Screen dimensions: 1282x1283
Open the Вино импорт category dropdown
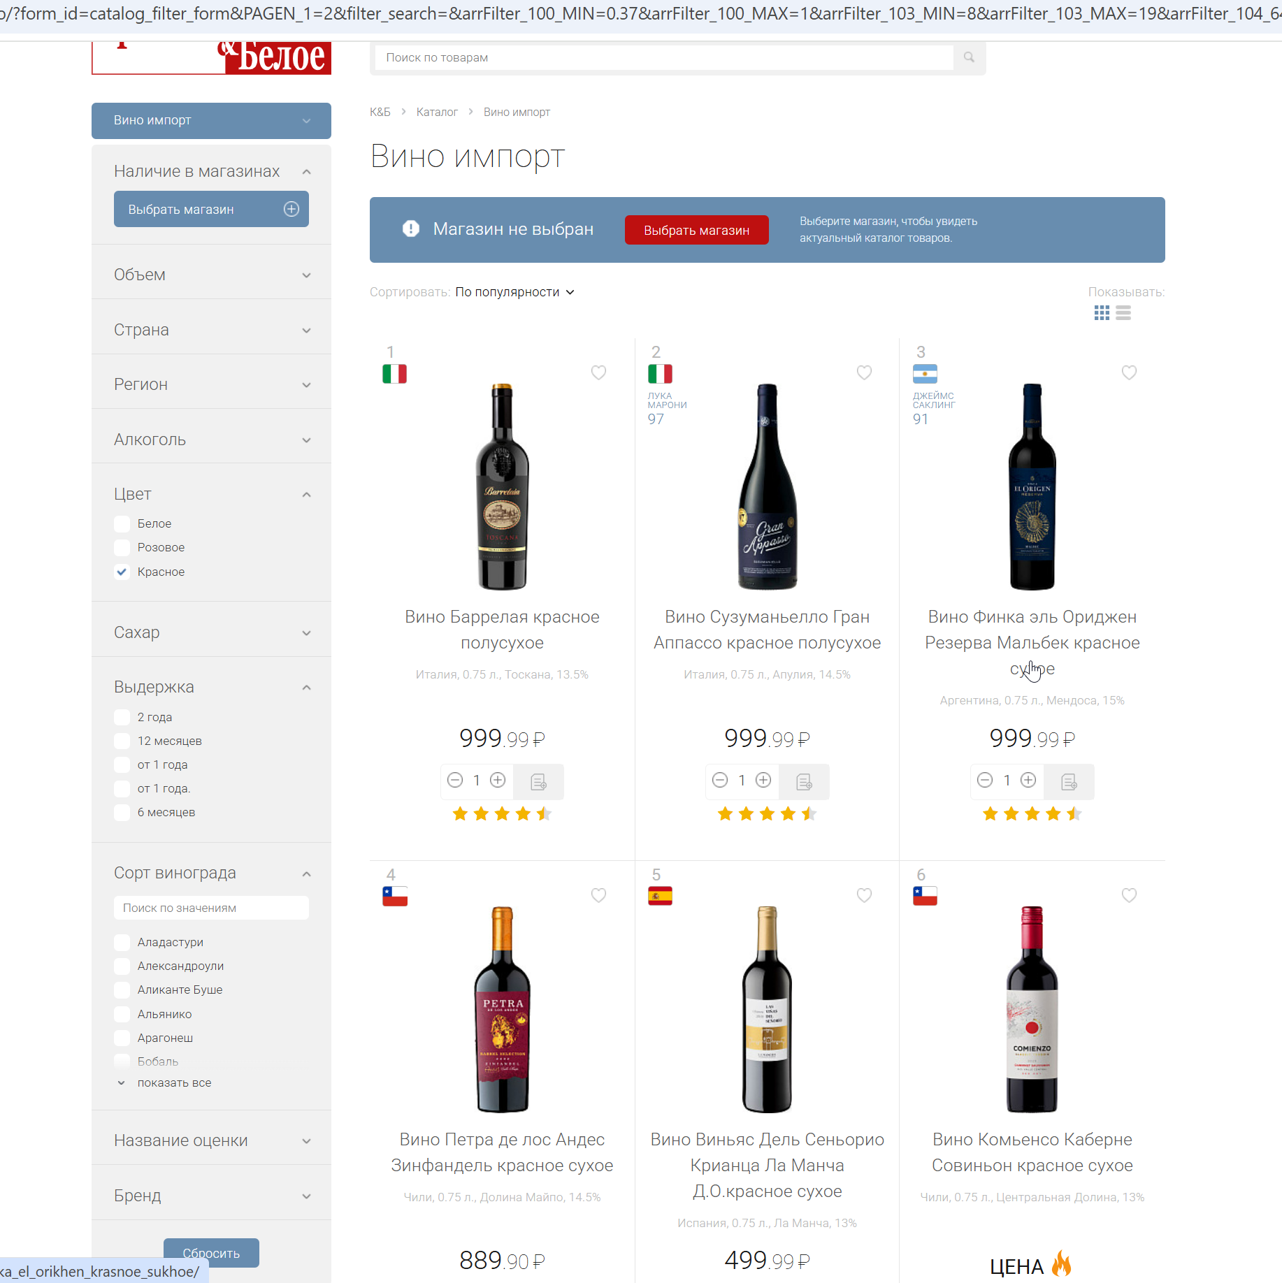[x=211, y=120]
